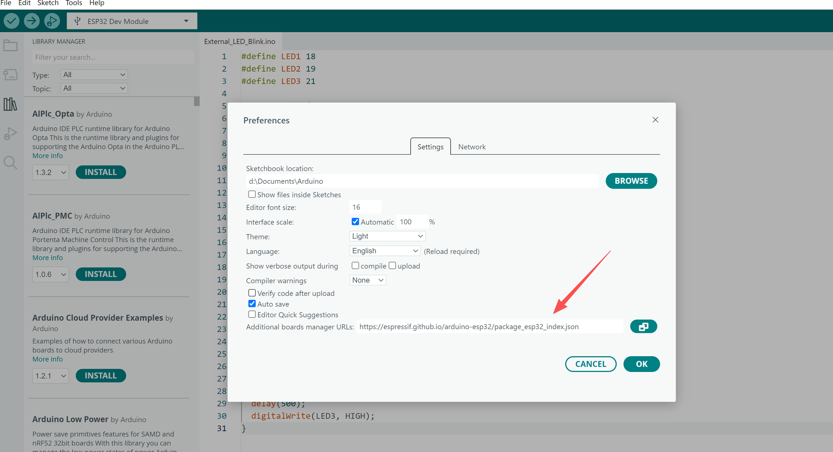Select the Library Manager books icon

pyautogui.click(x=10, y=104)
